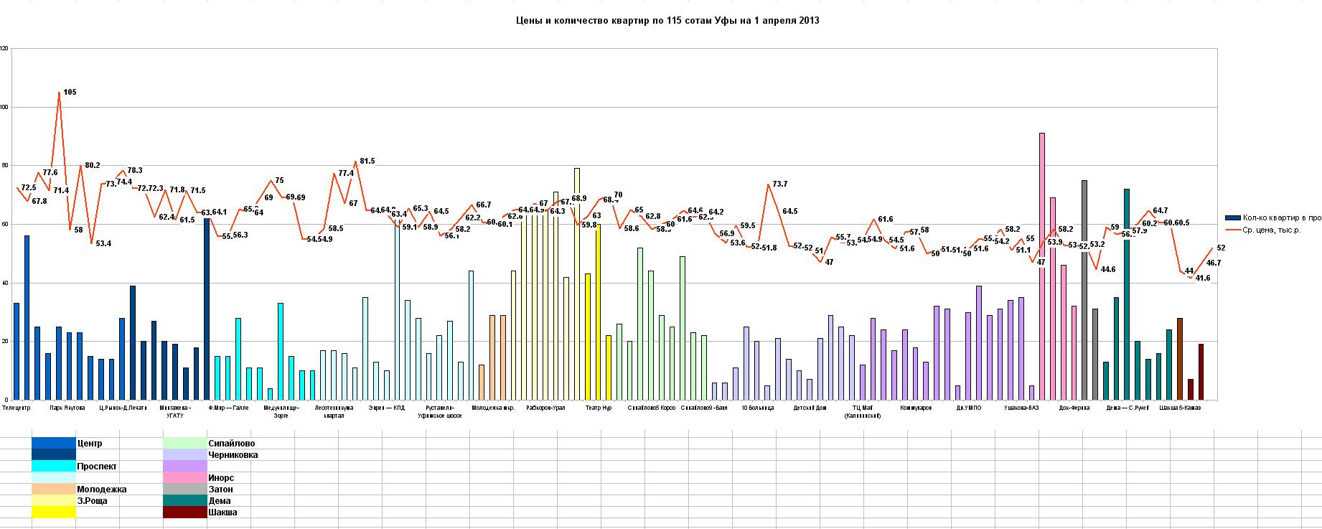1322x529 pixels.
Task: Click the 73.7 price data label
Action: pos(779,184)
